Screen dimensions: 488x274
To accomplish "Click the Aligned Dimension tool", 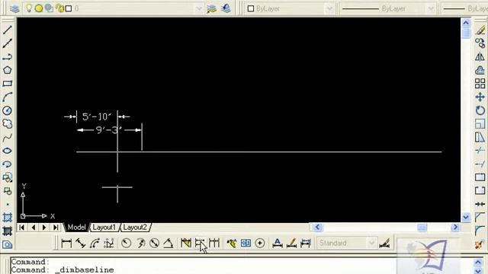I will [x=81, y=243].
